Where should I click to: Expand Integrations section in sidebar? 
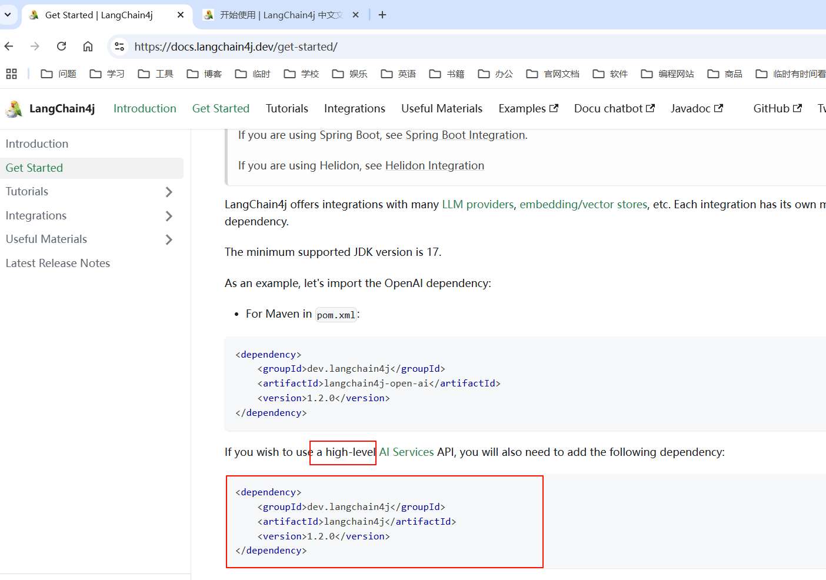(169, 216)
